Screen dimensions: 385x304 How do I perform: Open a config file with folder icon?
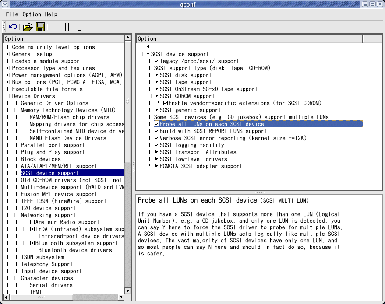point(28,27)
